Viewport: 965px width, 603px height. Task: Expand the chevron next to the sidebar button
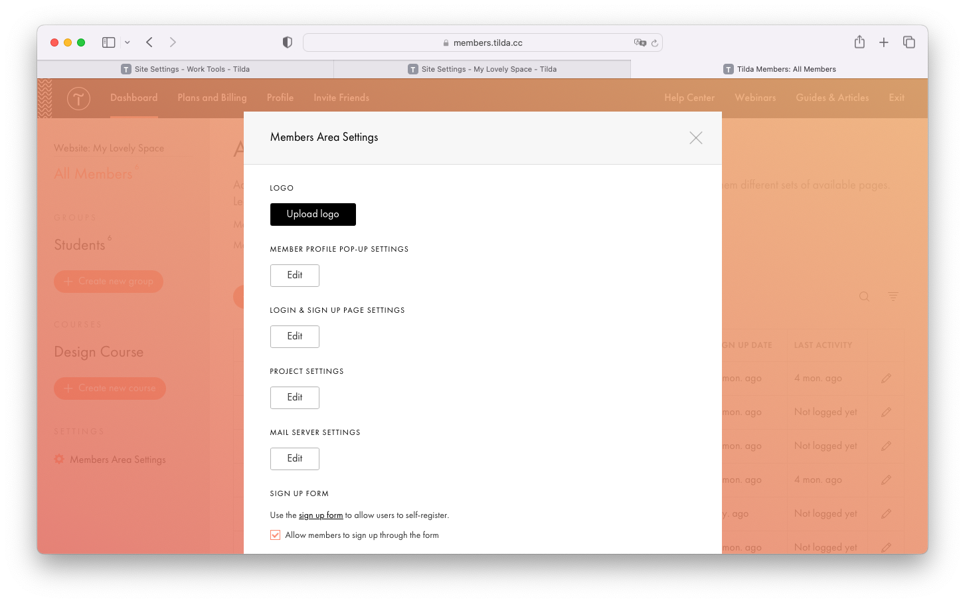point(126,42)
